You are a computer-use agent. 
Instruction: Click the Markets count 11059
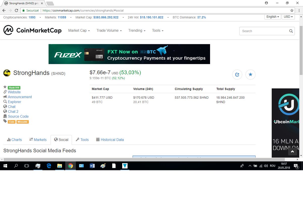pos(62,17)
